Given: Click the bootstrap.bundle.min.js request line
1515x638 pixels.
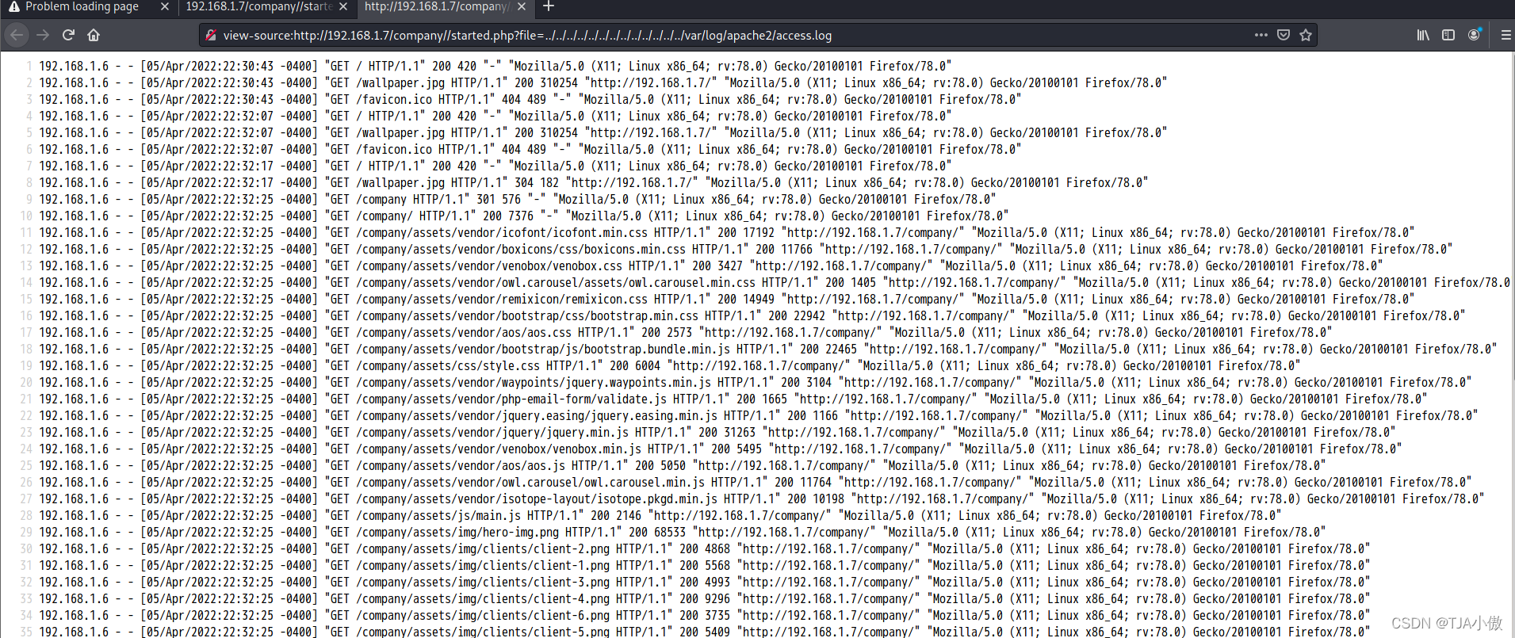Looking at the screenshot, I should [768, 349].
